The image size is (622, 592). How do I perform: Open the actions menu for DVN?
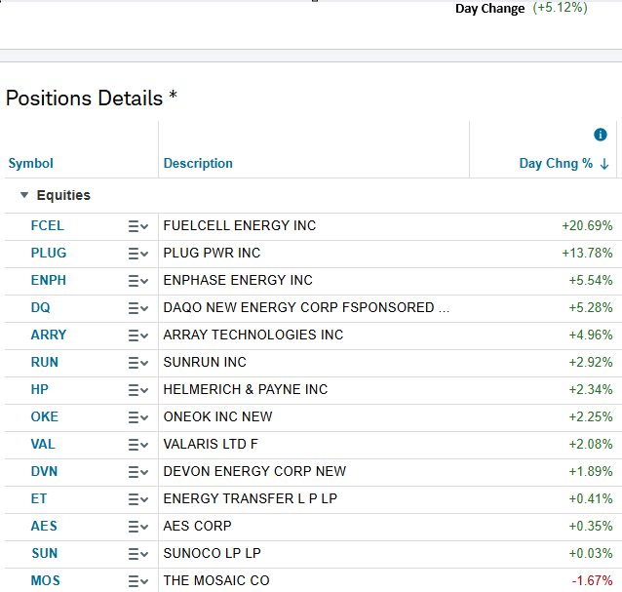(138, 473)
